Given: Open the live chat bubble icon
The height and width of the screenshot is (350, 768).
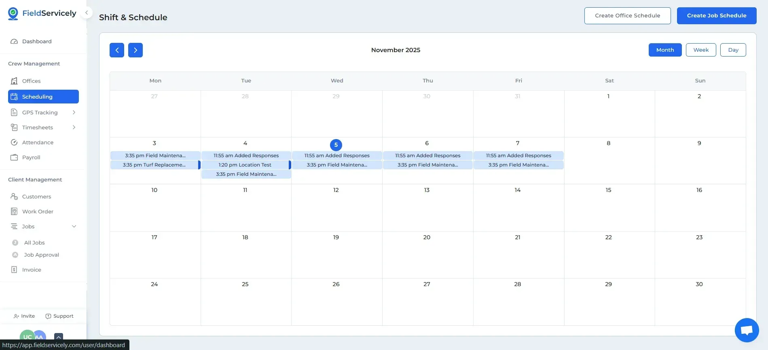Looking at the screenshot, I should pos(747,330).
